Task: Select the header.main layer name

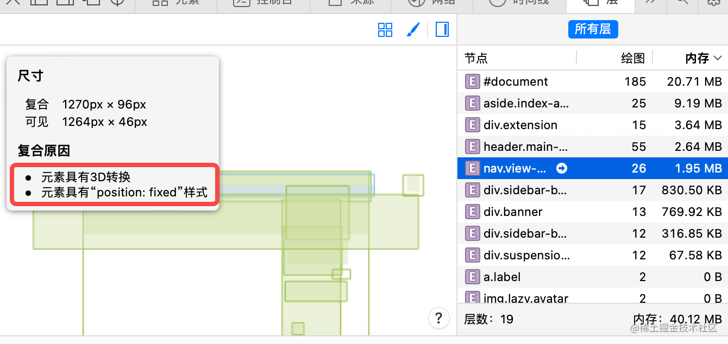Action: [525, 146]
